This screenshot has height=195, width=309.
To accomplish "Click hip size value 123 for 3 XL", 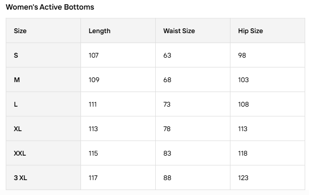I will [243, 178].
